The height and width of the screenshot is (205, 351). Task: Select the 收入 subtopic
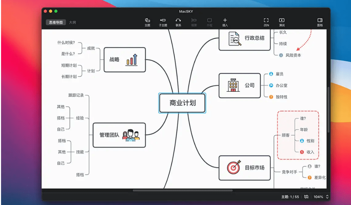pos(310,152)
